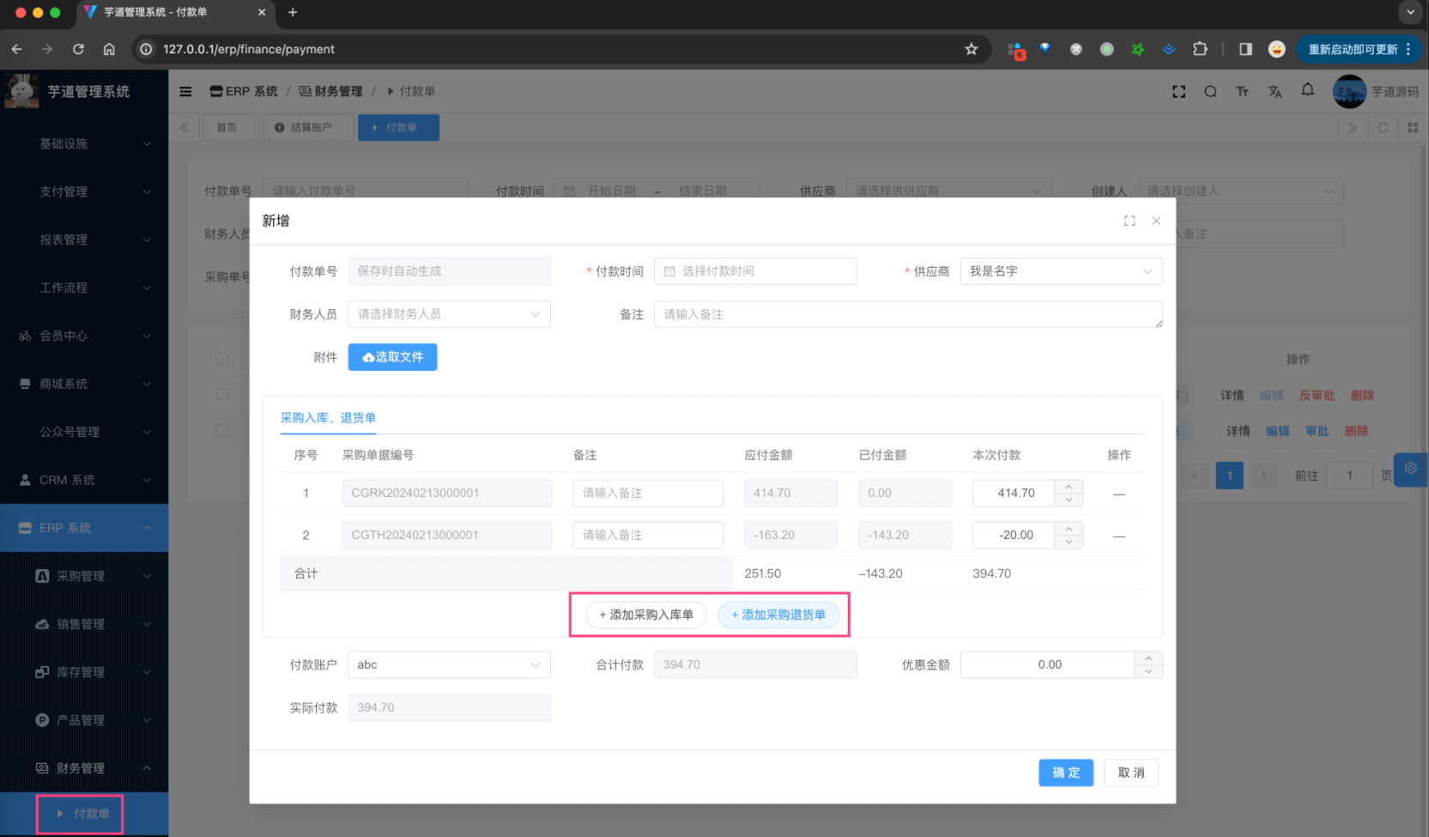Bookmark this page with the star icon
Screen dimensions: 1429x837
tap(971, 49)
